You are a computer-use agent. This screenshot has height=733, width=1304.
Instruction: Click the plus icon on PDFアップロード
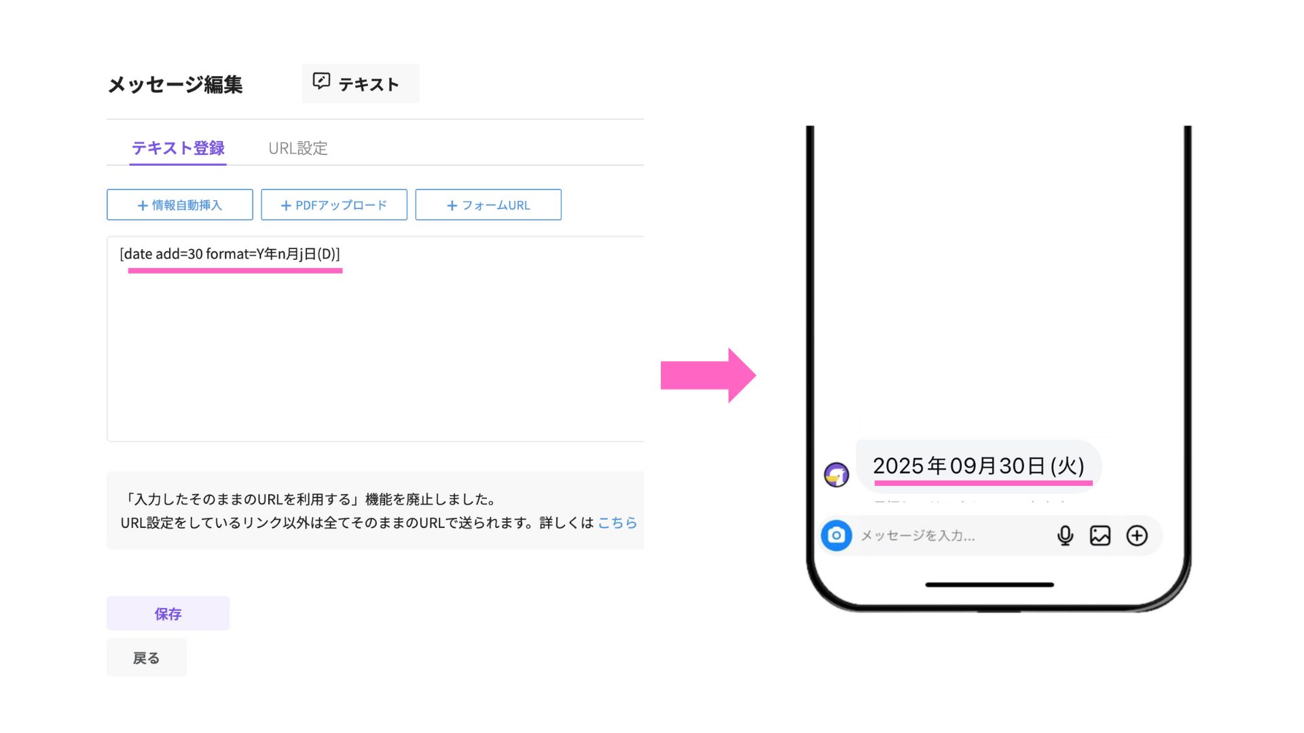tap(286, 206)
